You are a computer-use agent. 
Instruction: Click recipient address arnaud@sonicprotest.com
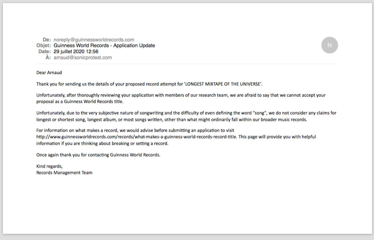point(83,58)
